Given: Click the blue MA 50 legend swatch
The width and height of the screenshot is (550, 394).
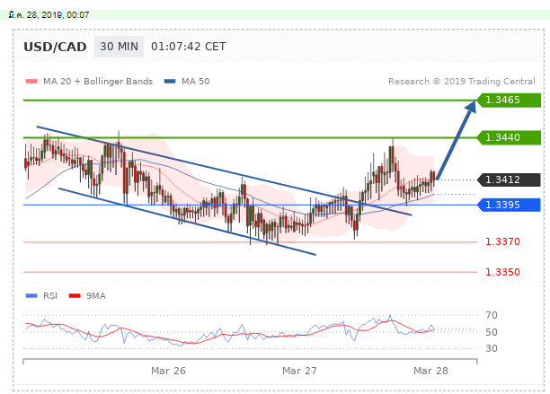Looking at the screenshot, I should [x=170, y=82].
